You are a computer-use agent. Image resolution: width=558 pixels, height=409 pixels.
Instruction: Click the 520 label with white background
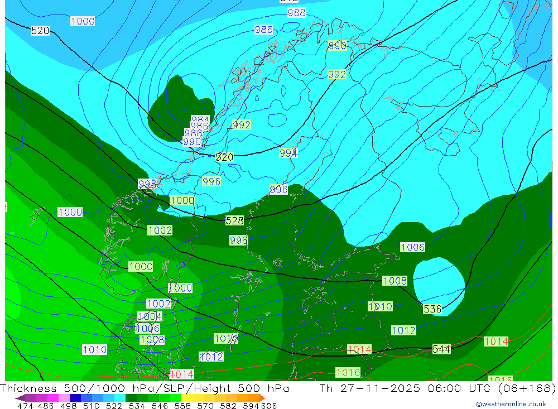(40, 31)
